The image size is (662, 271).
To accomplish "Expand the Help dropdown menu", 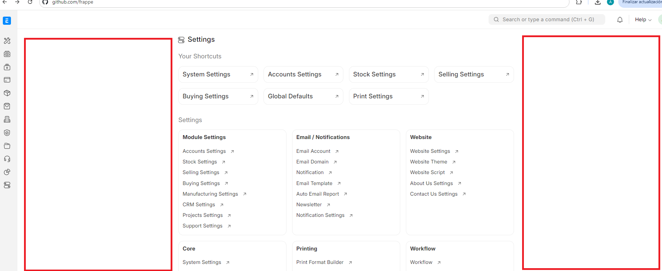I will (x=643, y=20).
